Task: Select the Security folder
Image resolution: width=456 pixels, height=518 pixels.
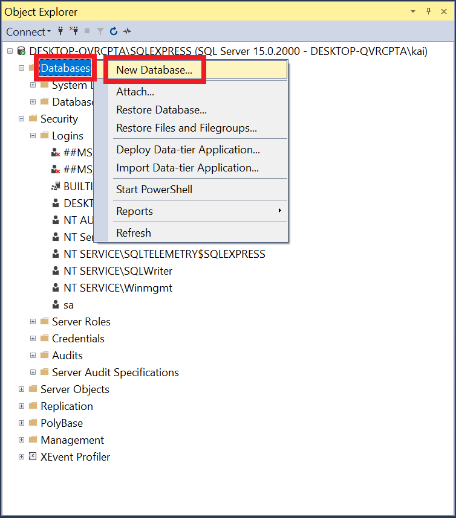Action: click(x=59, y=119)
